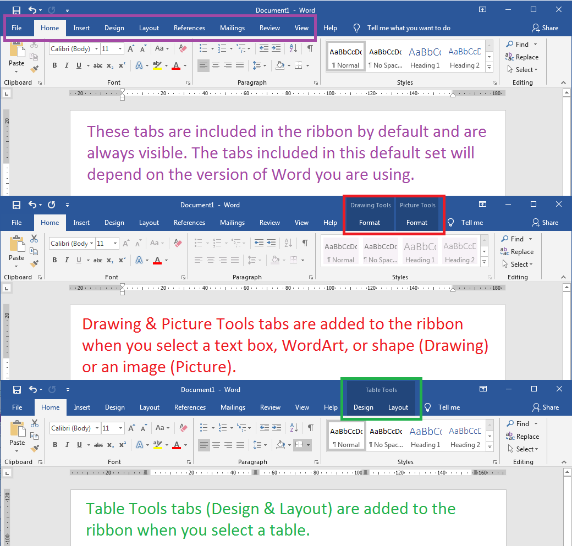Click Redo icon in middle window title bar

click(52, 205)
